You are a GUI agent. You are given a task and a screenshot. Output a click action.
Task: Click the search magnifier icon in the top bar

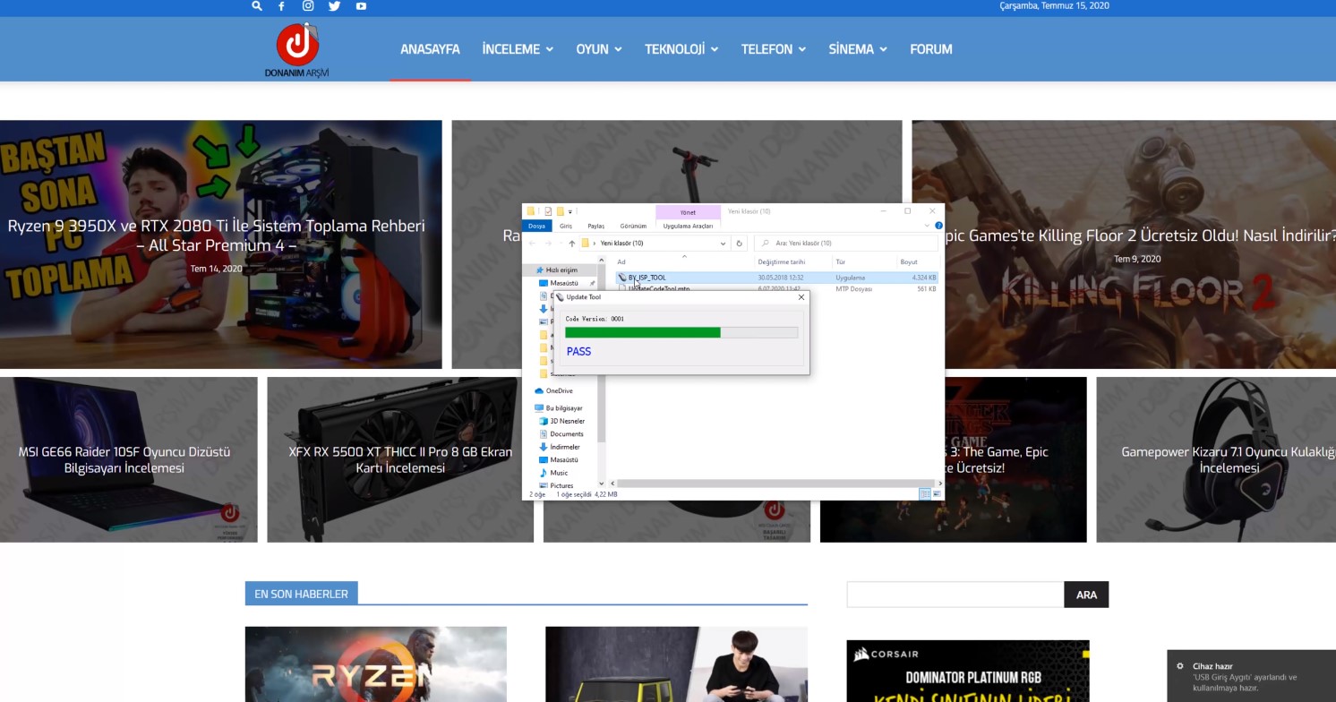pos(257,6)
